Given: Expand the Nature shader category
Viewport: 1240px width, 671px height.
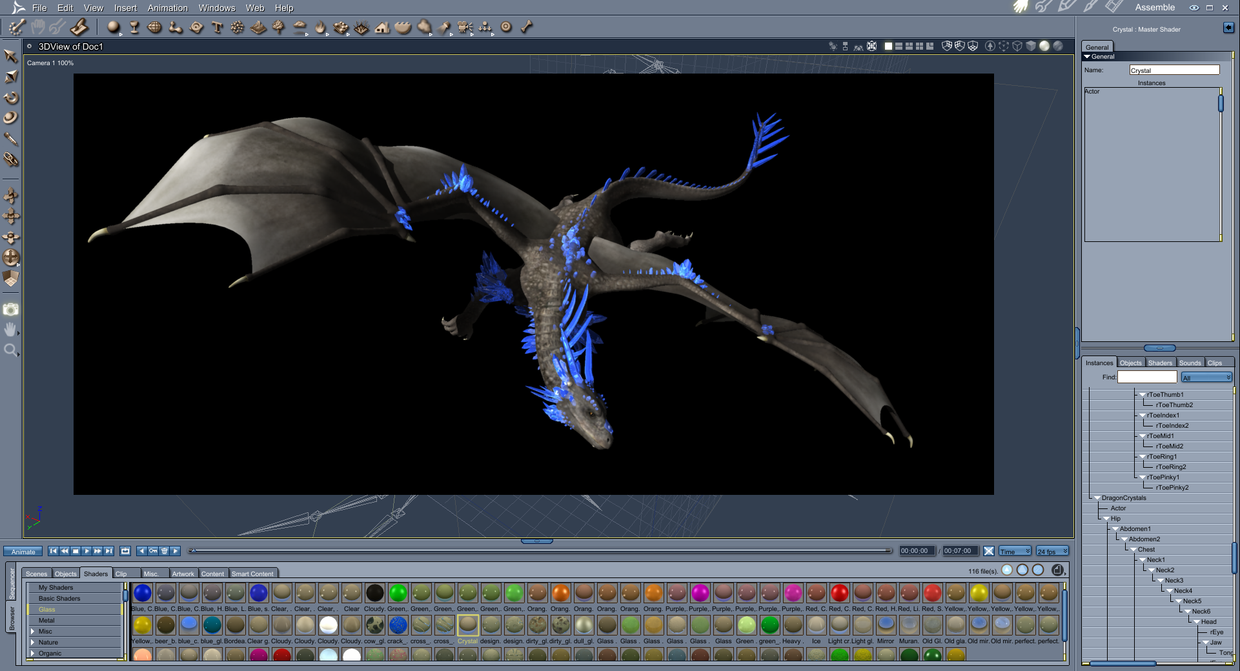Looking at the screenshot, I should 33,642.
